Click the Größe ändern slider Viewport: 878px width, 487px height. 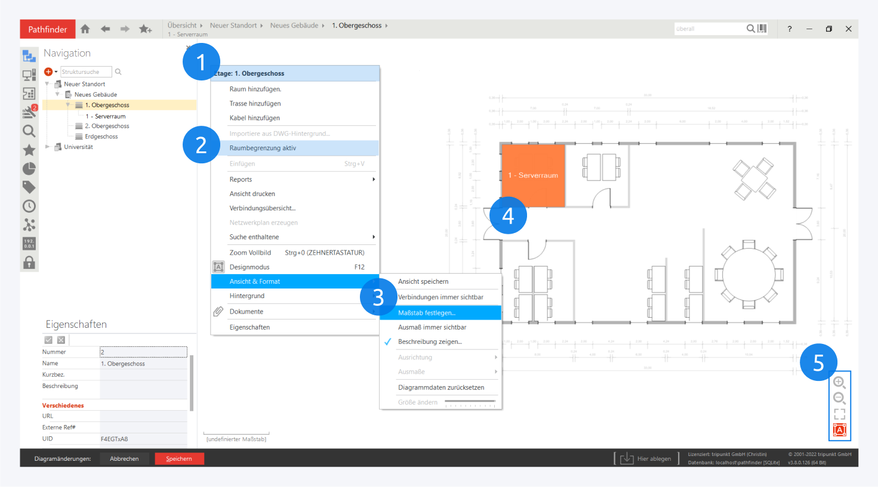coord(470,403)
